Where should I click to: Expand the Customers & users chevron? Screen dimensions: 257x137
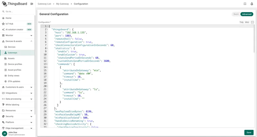click(31, 87)
